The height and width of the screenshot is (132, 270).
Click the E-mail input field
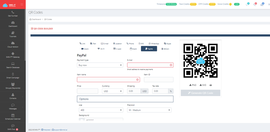coord(150,65)
